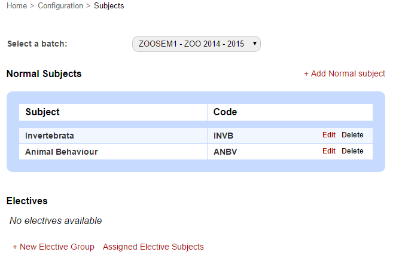
Task: Click the 'No electives available' message
Action: 56,221
